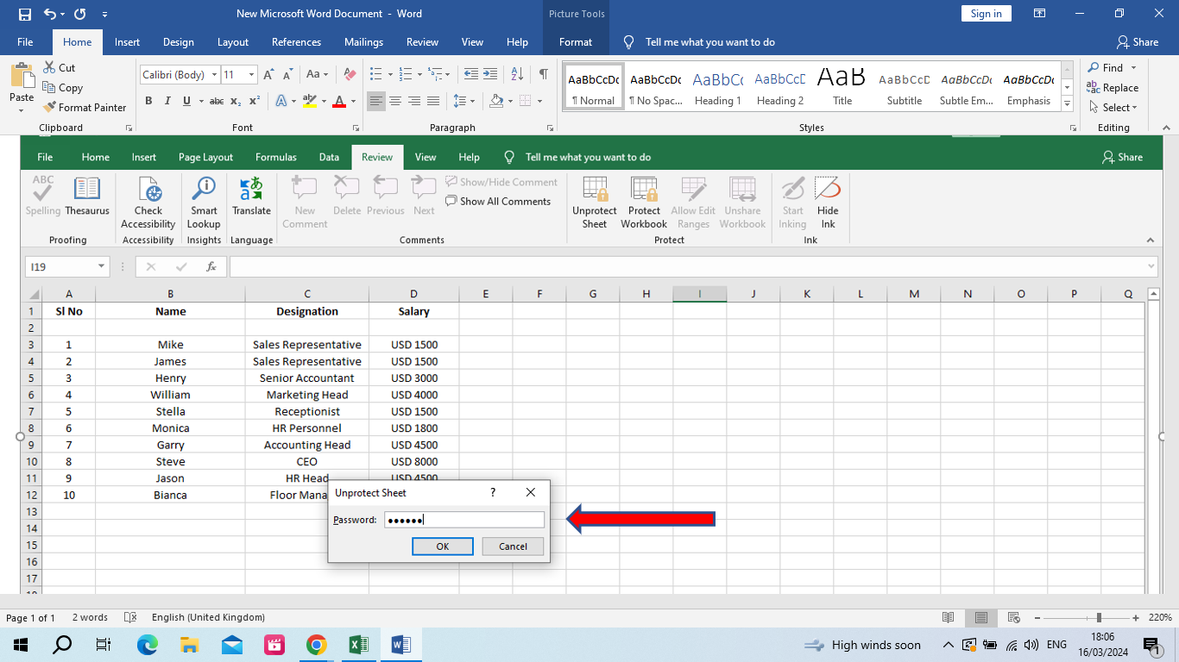The height and width of the screenshot is (662, 1179).
Task: Click the Word Save icon in title bar
Action: pos(24,14)
